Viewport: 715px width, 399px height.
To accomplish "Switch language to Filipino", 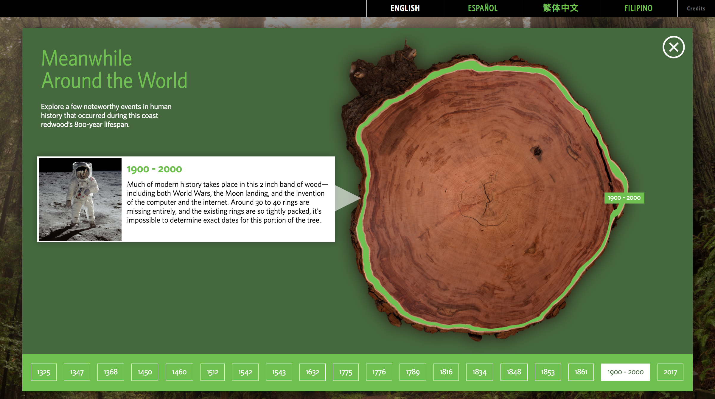I will (638, 8).
